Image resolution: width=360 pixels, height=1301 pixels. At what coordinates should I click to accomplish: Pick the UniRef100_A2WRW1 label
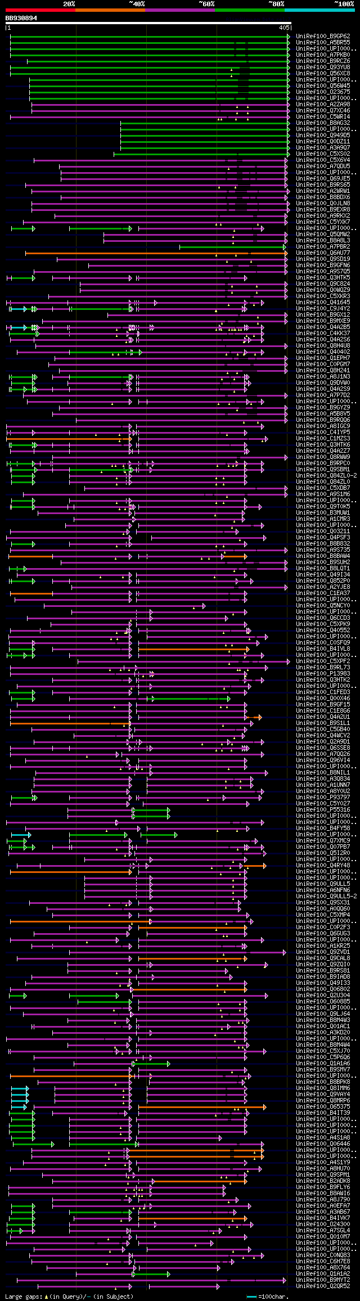pos(323,191)
